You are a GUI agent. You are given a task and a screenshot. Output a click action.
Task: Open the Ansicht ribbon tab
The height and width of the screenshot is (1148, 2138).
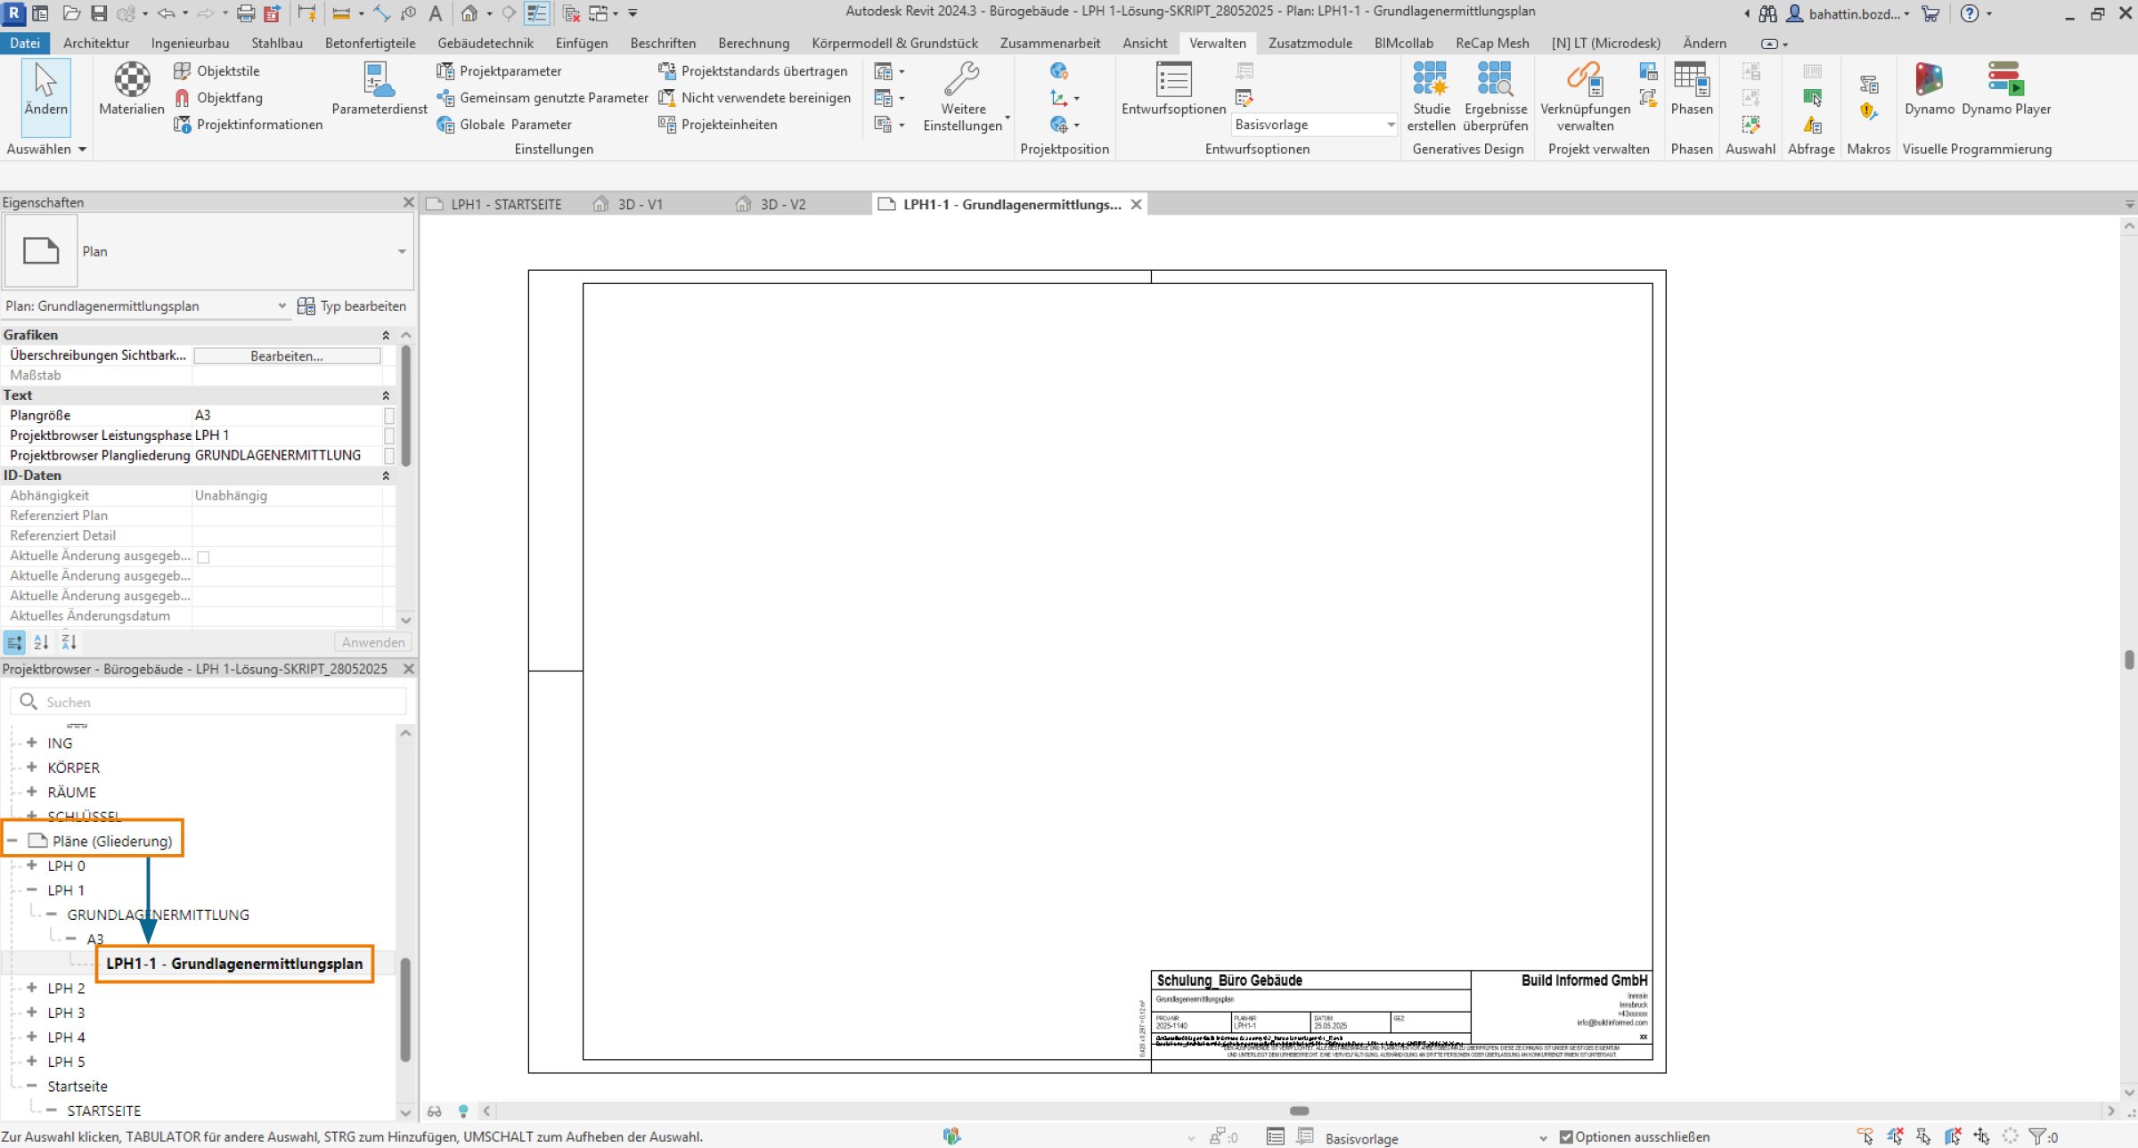pyautogui.click(x=1145, y=43)
